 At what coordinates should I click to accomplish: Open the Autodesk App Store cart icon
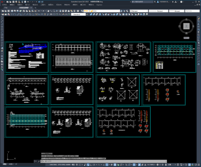(x=173, y=2)
